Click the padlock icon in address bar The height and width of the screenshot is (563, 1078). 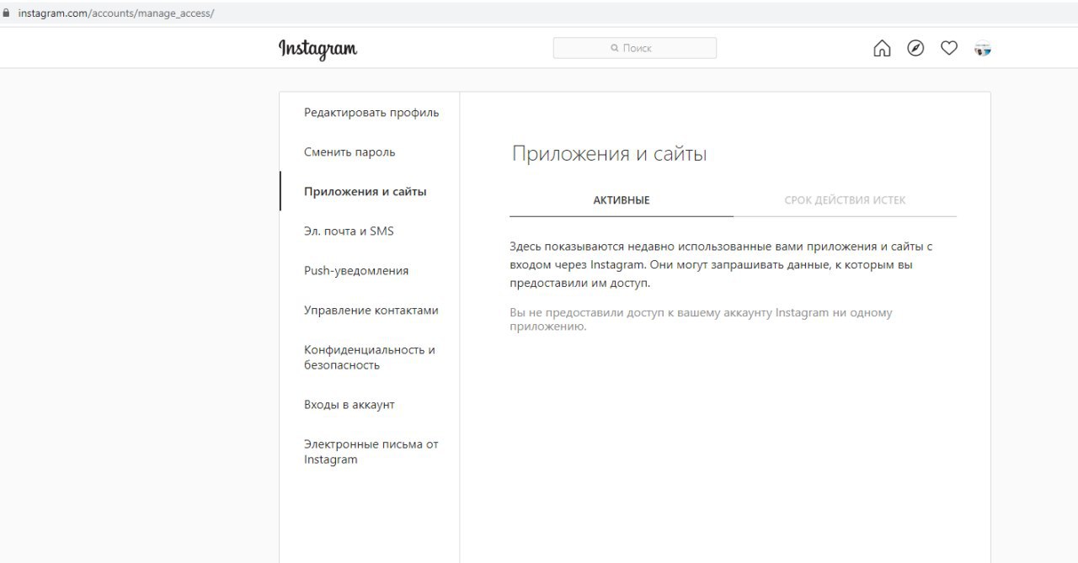(x=7, y=13)
